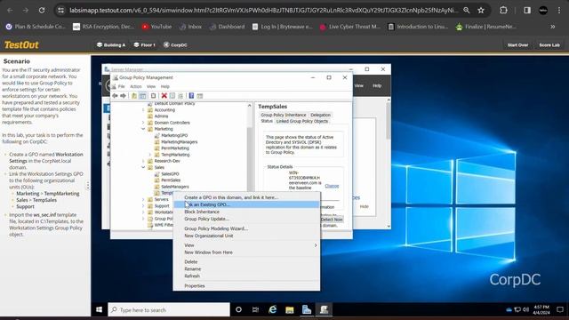Viewport: 569px width, 320px height.
Task: Click the Score Lab button
Action: (549, 45)
